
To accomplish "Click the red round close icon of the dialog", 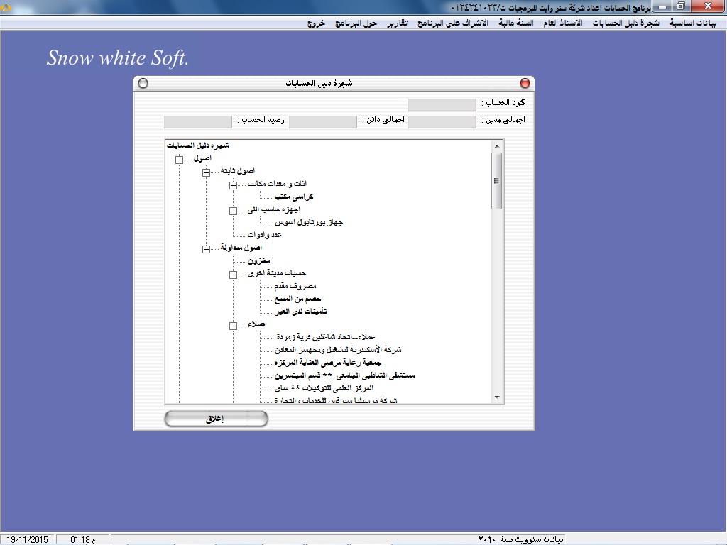I will pyautogui.click(x=525, y=84).
